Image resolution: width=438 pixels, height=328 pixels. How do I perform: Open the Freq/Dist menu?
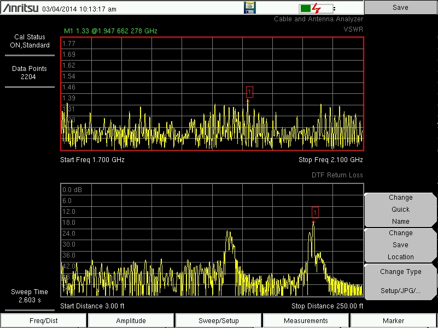(x=44, y=321)
